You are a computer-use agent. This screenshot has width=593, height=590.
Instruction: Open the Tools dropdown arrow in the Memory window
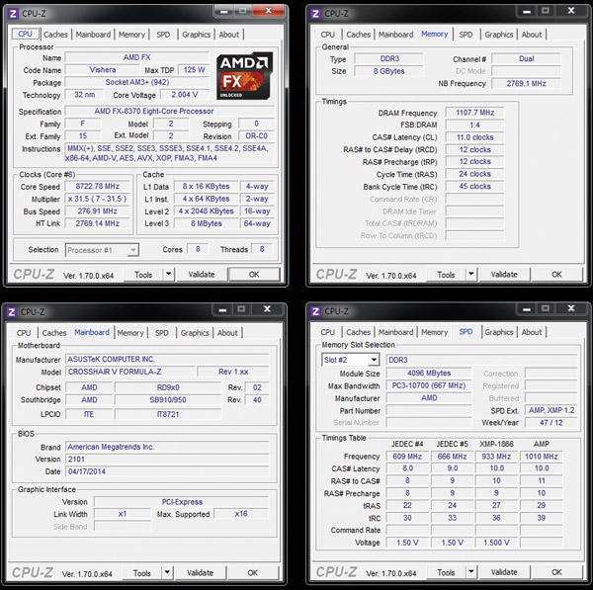pos(471,274)
